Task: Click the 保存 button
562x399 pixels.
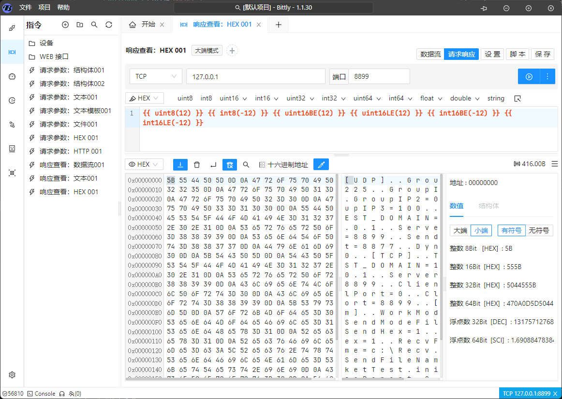Action: point(543,54)
